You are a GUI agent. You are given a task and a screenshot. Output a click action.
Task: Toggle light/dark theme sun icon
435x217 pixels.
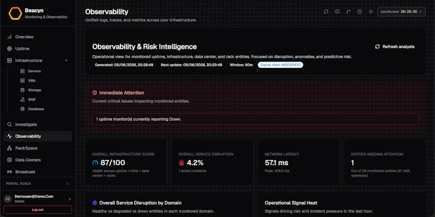(371, 11)
